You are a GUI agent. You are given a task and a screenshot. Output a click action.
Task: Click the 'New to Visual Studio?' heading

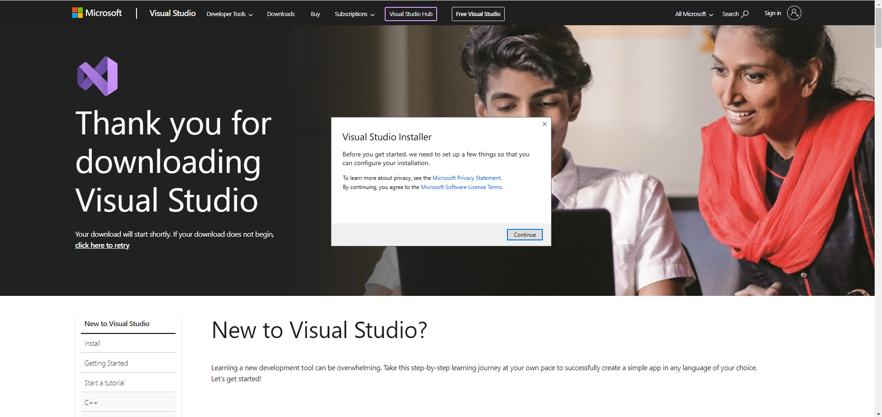tap(319, 330)
